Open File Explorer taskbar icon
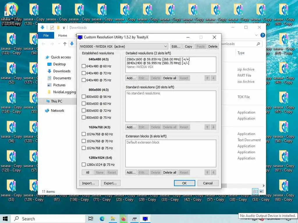The width and height of the screenshot is (298, 223). 113,219
